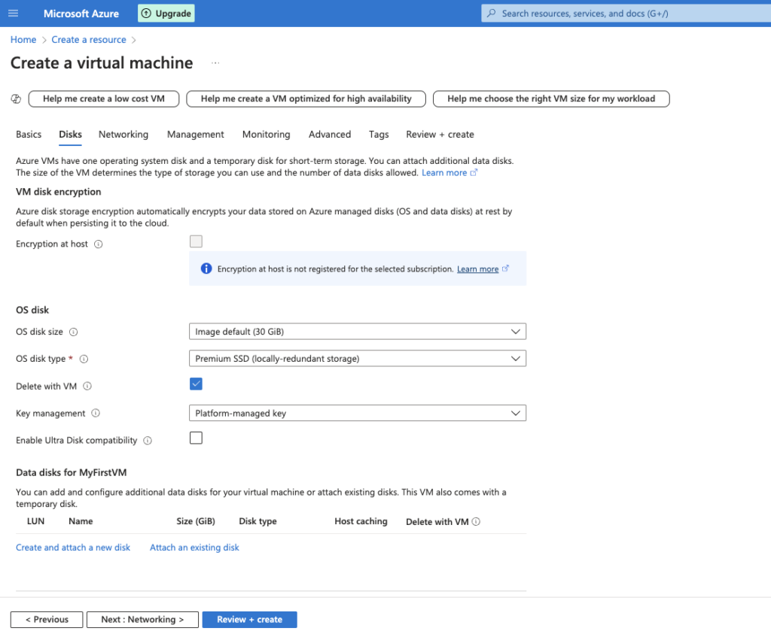Viewport: 771px width, 637px height.
Task: Click the LUN column header
Action: point(35,521)
